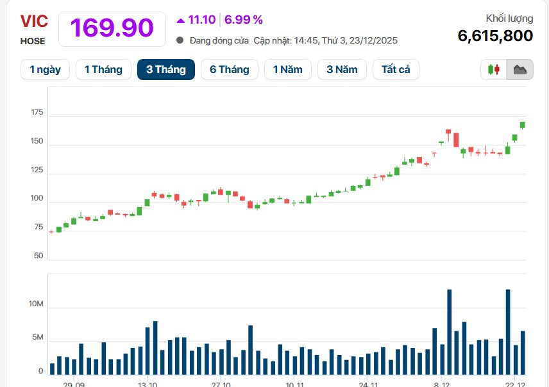This screenshot has height=387, width=549.
Task: Select the 3 Tháng time range
Action: click(x=165, y=69)
